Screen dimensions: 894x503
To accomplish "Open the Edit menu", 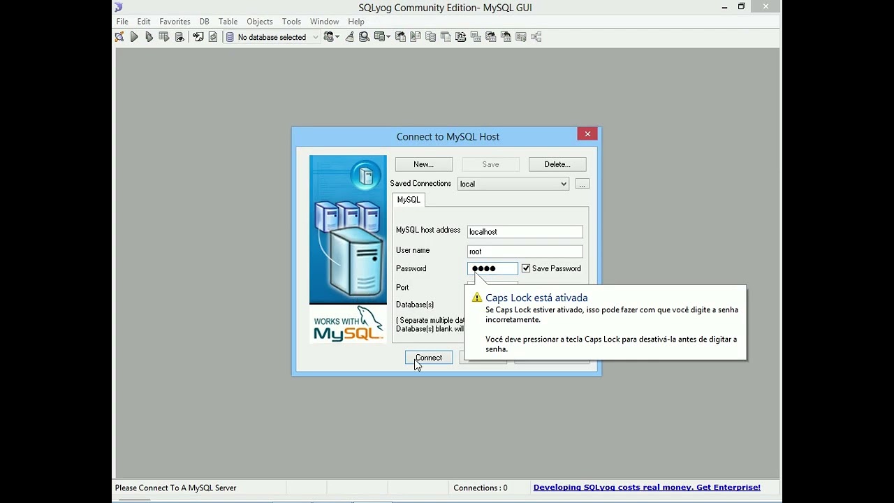I will click(x=144, y=22).
